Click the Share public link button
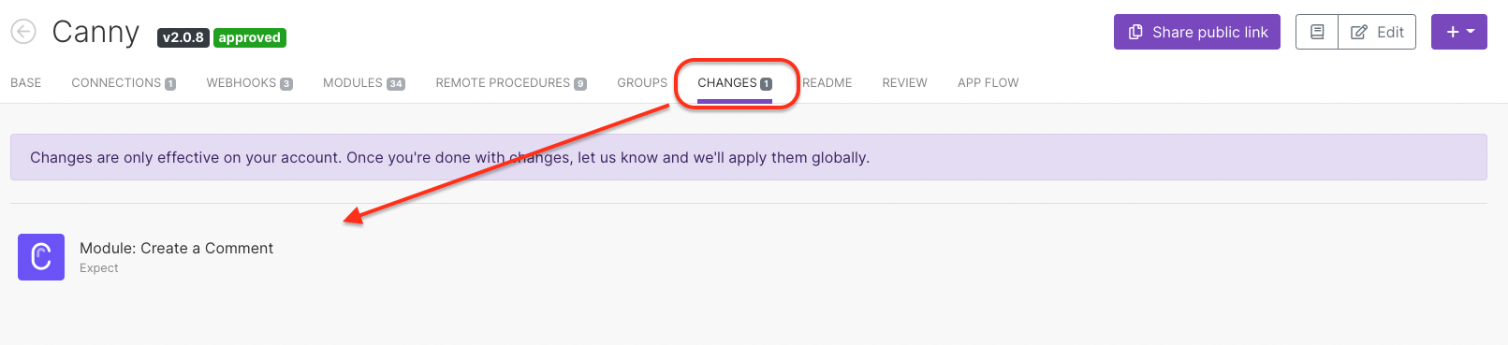The height and width of the screenshot is (345, 1508). point(1197,32)
